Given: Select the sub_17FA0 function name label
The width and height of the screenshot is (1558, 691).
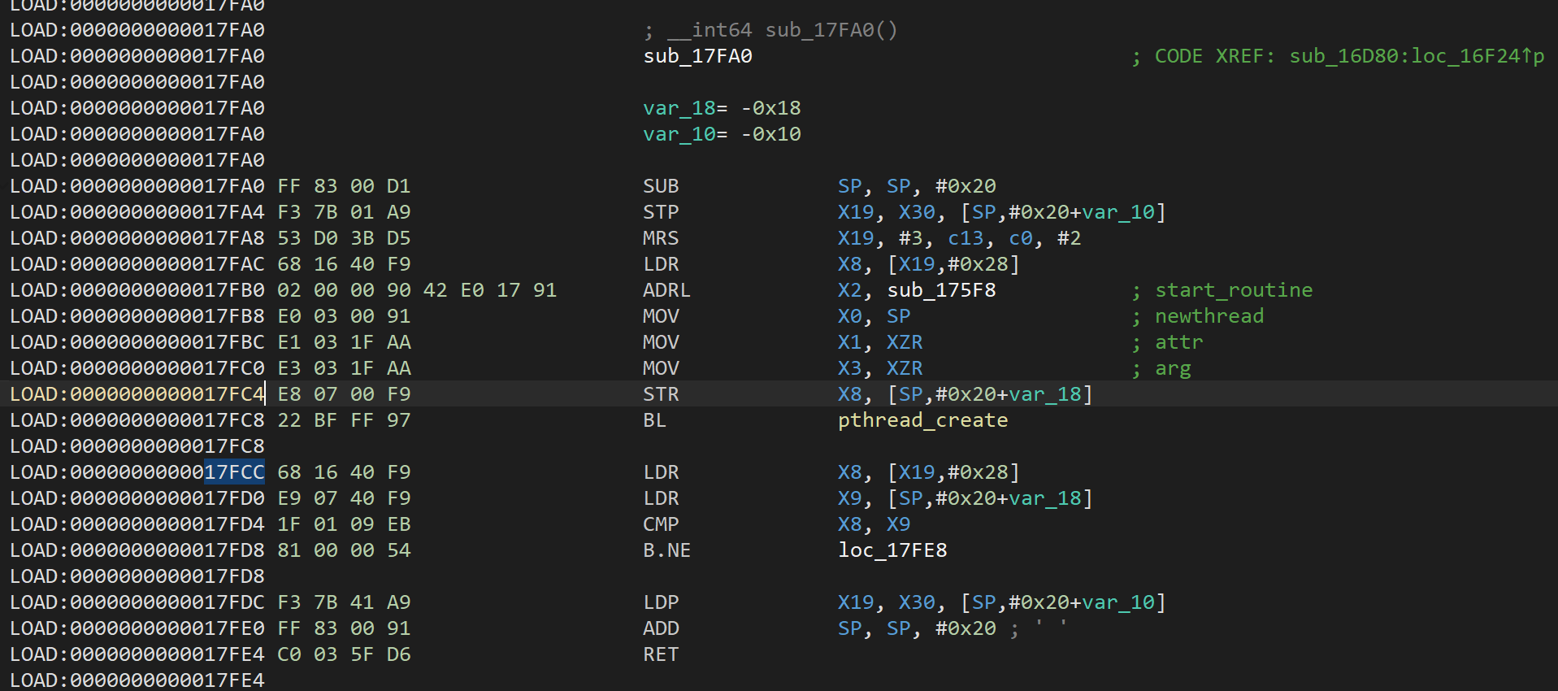Looking at the screenshot, I should pos(697,56).
